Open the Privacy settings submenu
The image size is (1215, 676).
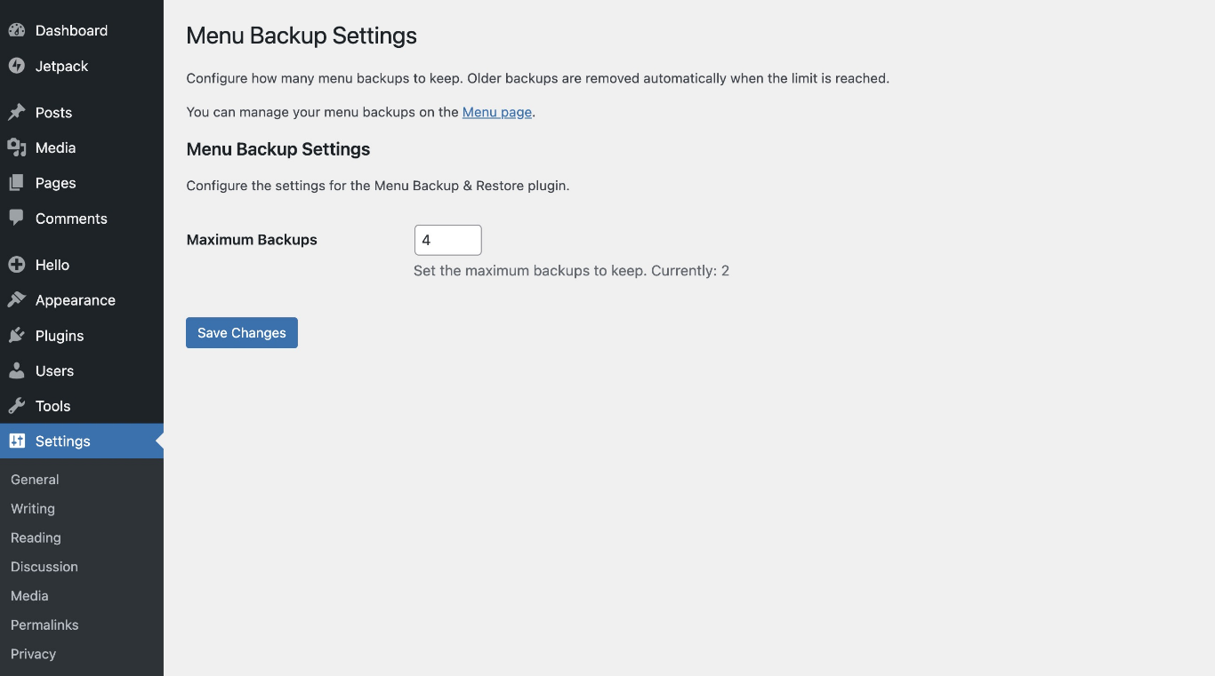[34, 654]
